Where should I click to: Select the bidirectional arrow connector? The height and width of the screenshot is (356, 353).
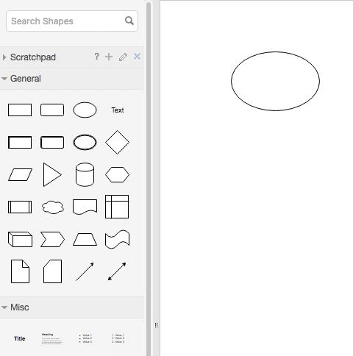point(117,271)
